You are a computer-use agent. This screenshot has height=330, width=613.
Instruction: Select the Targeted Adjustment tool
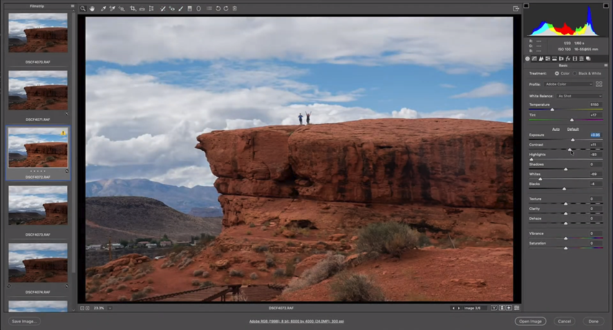pos(122,8)
